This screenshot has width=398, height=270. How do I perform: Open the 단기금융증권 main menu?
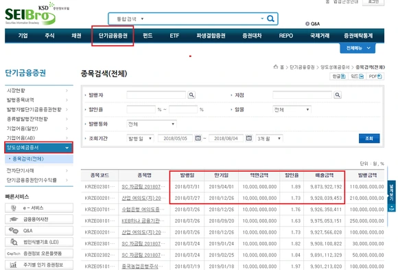point(113,36)
